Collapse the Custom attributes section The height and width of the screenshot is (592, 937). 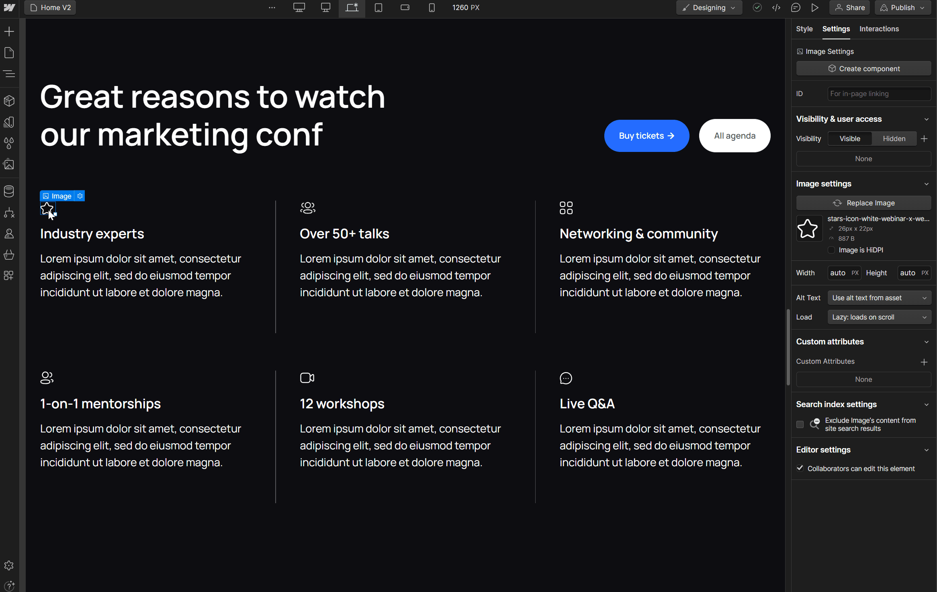tap(927, 342)
